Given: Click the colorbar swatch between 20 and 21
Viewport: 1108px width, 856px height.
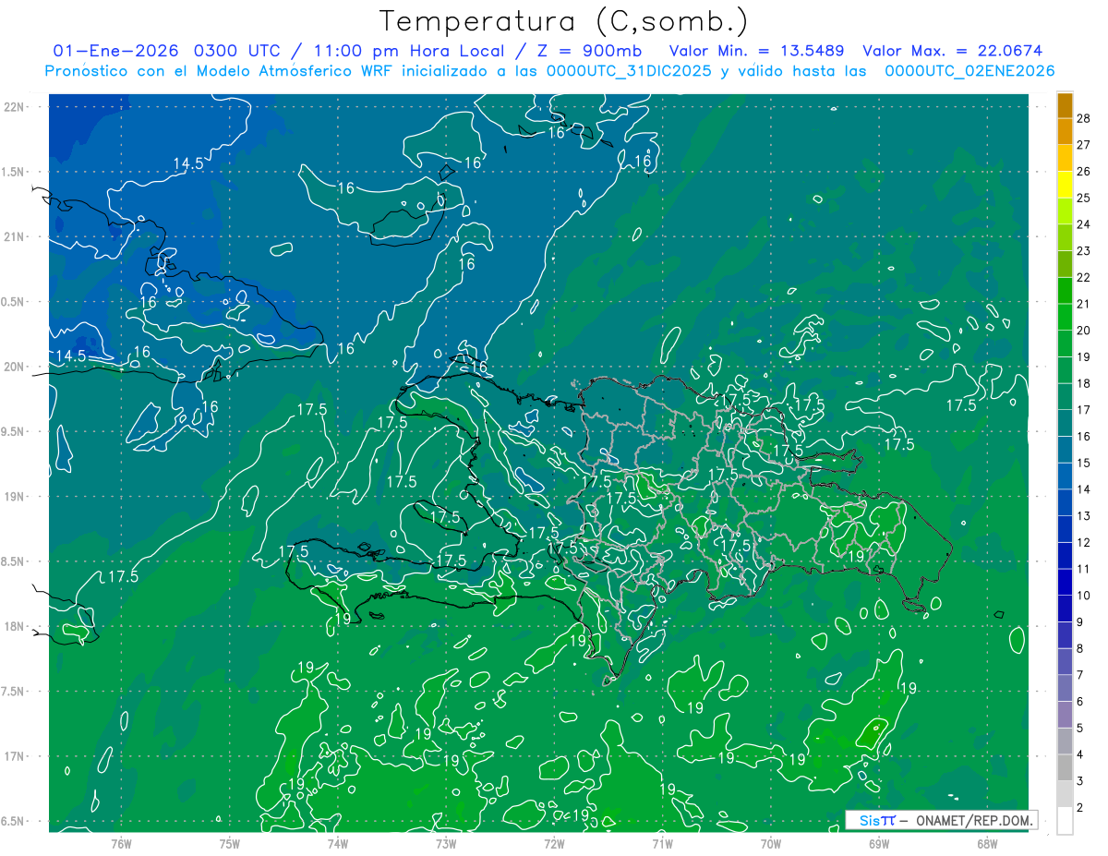Looking at the screenshot, I should click(1065, 318).
